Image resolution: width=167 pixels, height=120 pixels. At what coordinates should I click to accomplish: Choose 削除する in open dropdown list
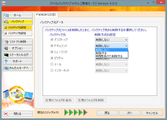[x=112, y=53]
